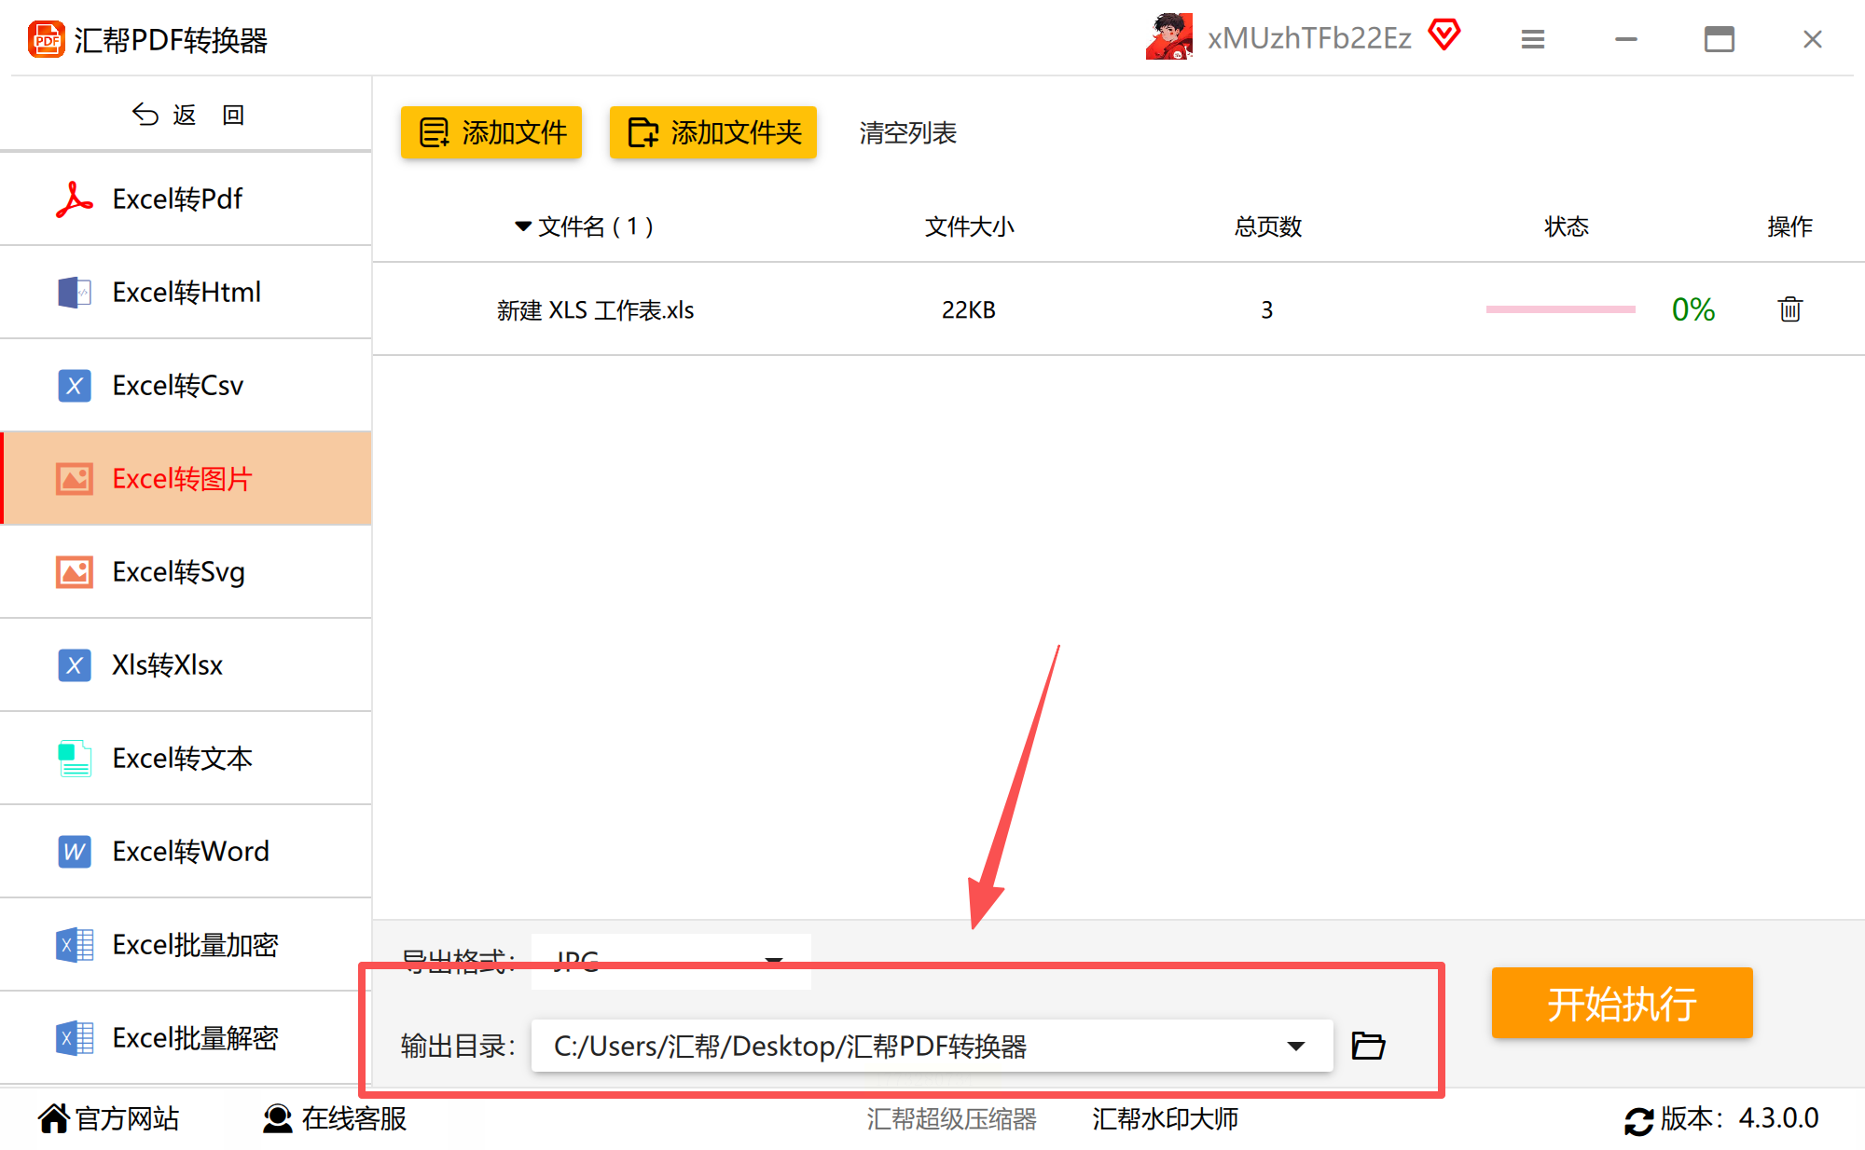Click the pink conversion progress bar
Viewport: 1865px width, 1150px height.
point(1560,309)
